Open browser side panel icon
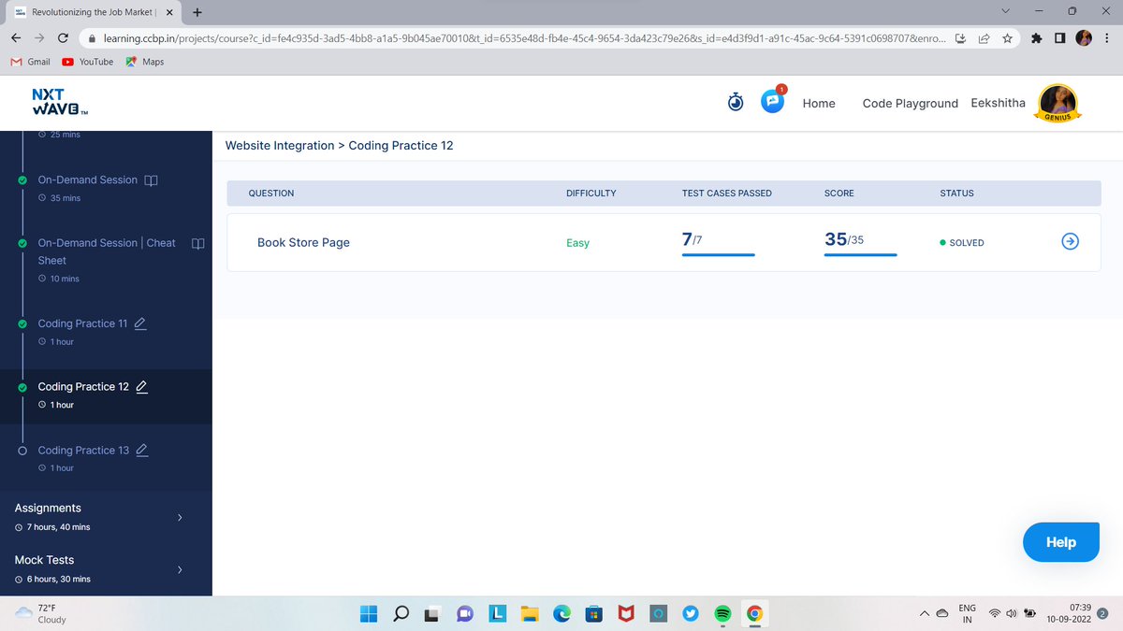Viewport: 1123px width, 631px height. tap(1060, 39)
